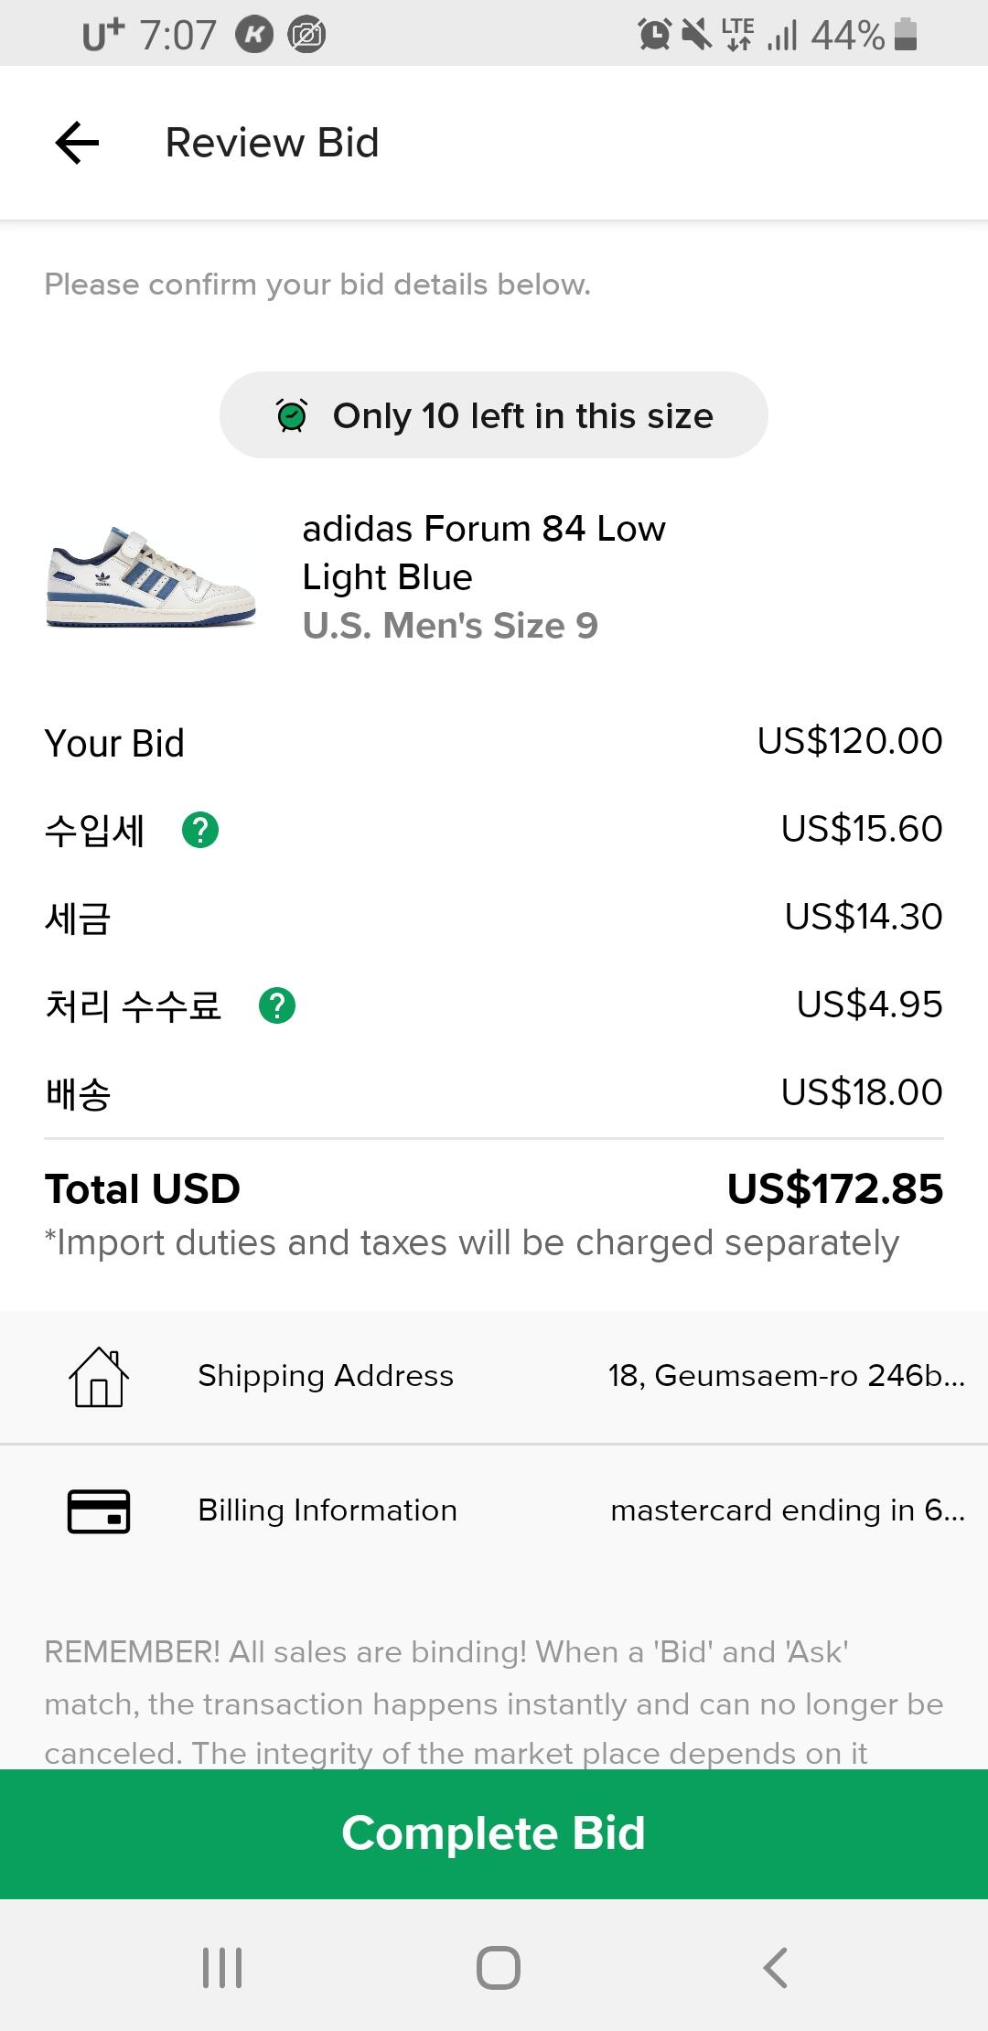The width and height of the screenshot is (988, 2031).
Task: Tap the house shipping address icon
Action: [x=99, y=1377]
